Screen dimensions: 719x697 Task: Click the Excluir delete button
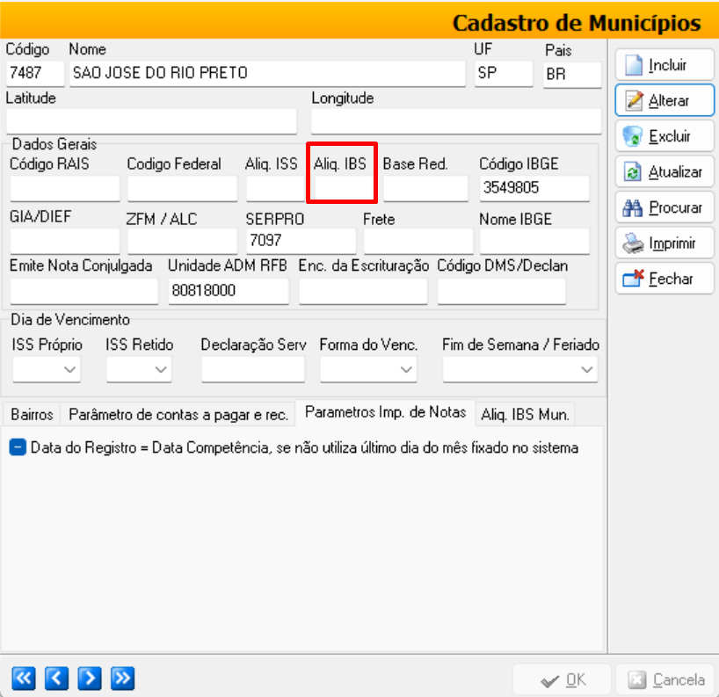coord(665,136)
